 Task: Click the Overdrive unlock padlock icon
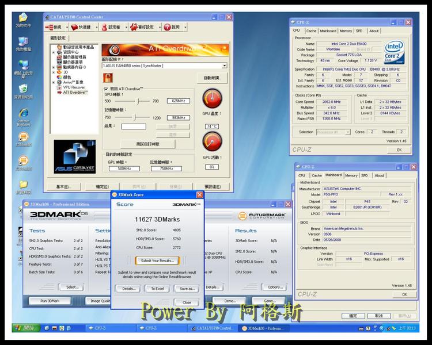[x=108, y=78]
